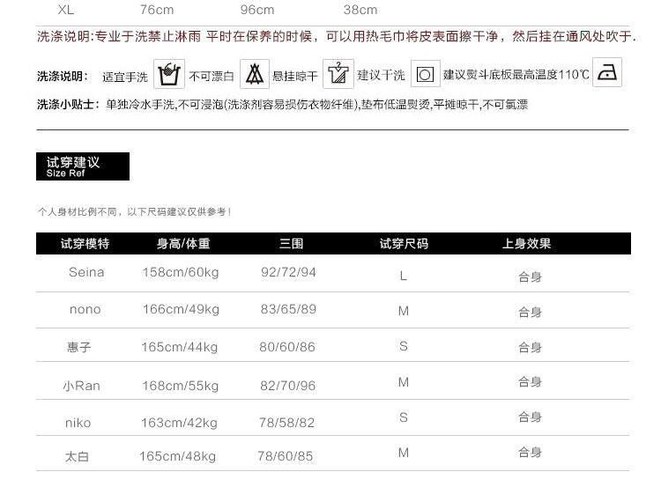Viewport: 661px width, 494px height.
Task: Click the XL size row label
Action: (x=66, y=11)
